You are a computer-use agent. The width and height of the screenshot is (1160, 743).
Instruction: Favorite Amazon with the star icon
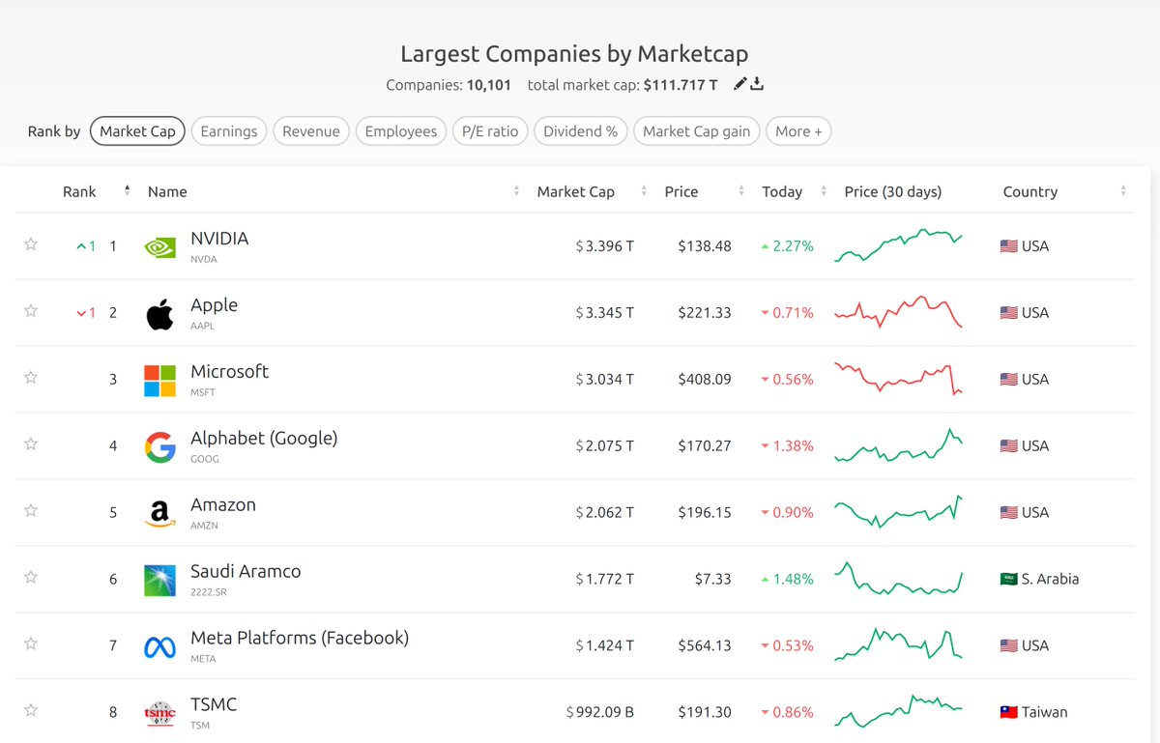pyautogui.click(x=31, y=511)
